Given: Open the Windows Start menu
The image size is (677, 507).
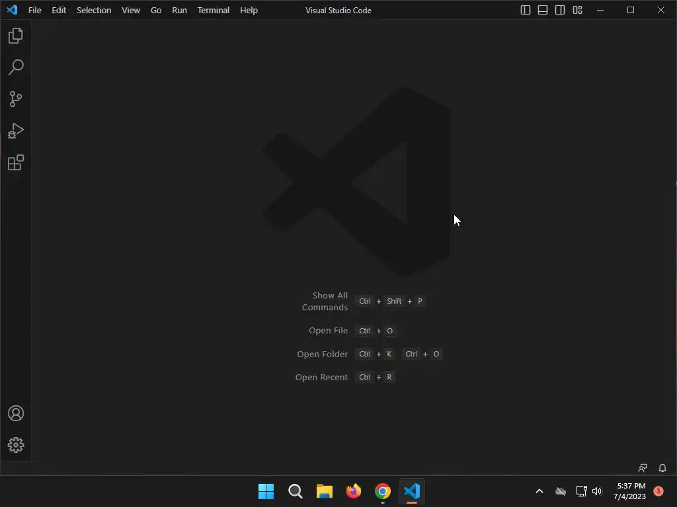Looking at the screenshot, I should pos(266,491).
